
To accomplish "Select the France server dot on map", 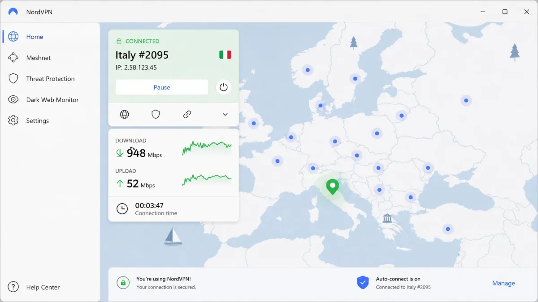I will [277, 161].
